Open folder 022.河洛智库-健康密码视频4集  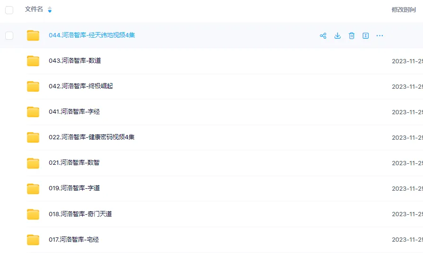(x=91, y=137)
